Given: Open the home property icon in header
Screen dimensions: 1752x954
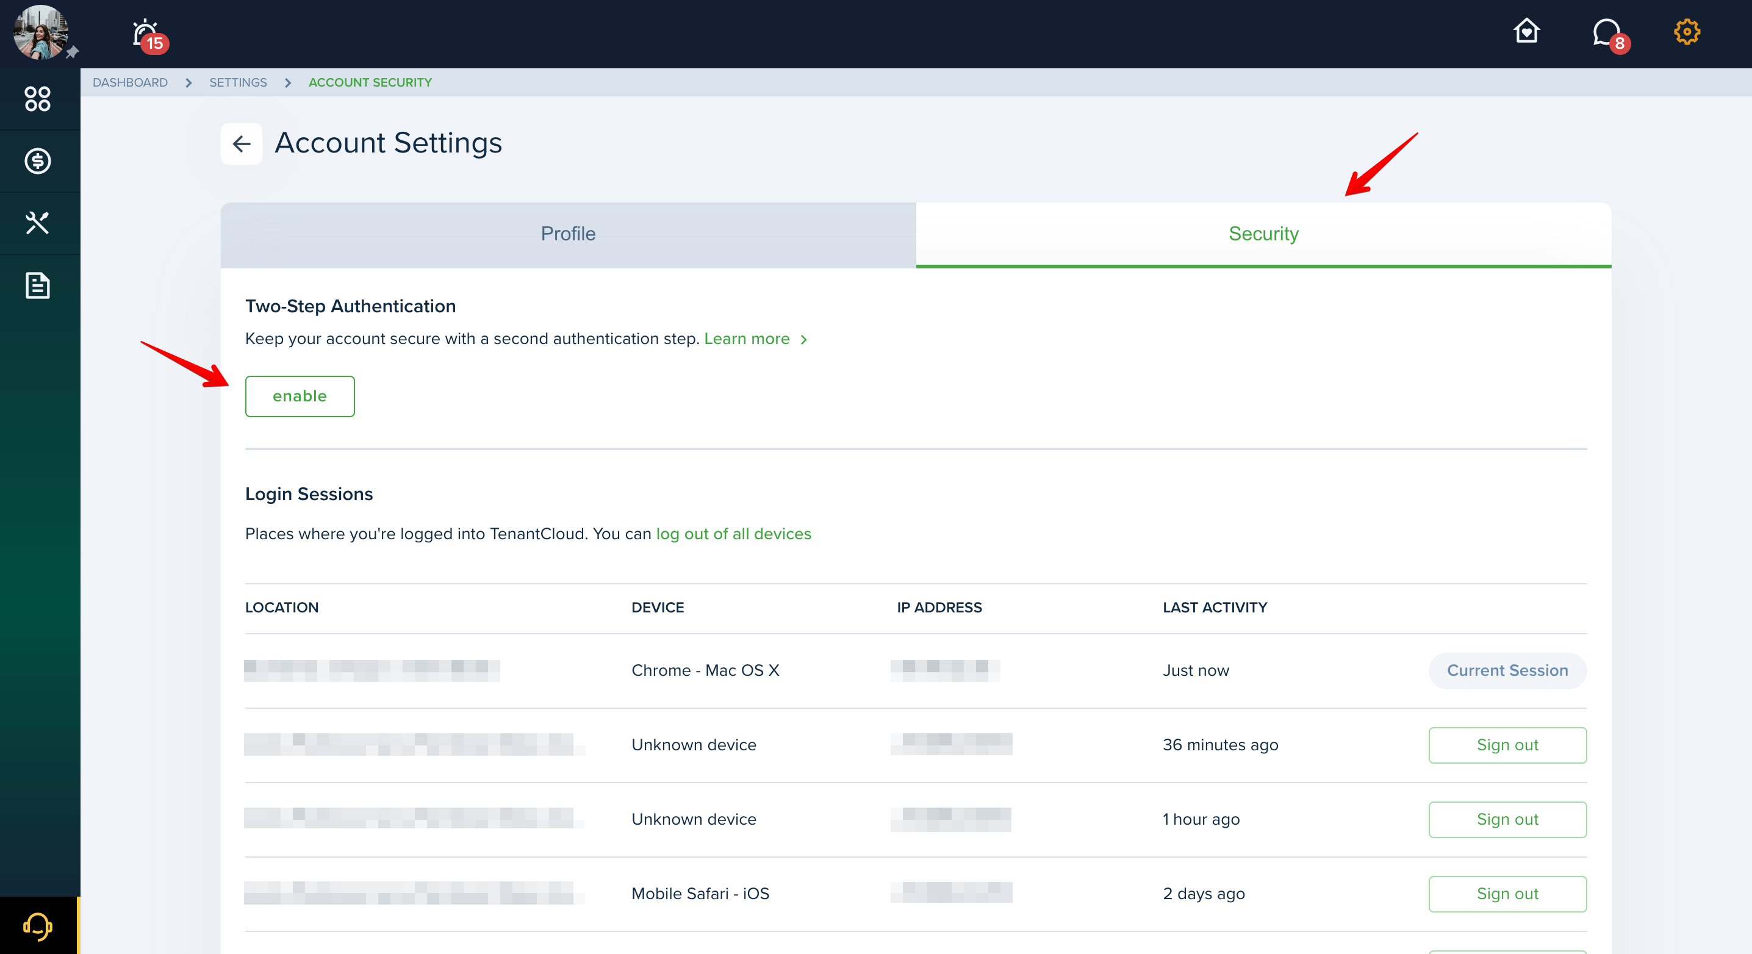Looking at the screenshot, I should tap(1526, 31).
